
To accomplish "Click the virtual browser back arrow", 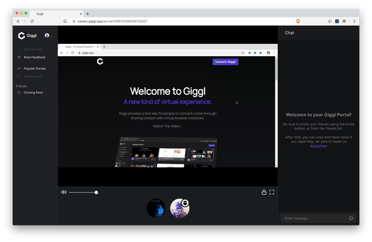I will click(x=62, y=53).
